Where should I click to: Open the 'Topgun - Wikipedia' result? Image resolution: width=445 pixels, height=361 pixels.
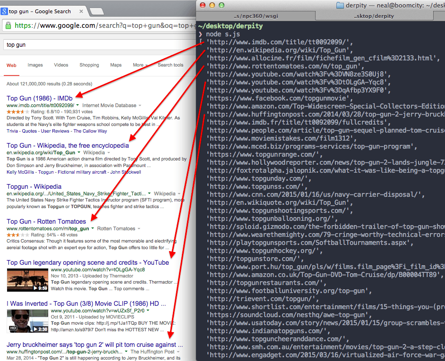(34, 186)
